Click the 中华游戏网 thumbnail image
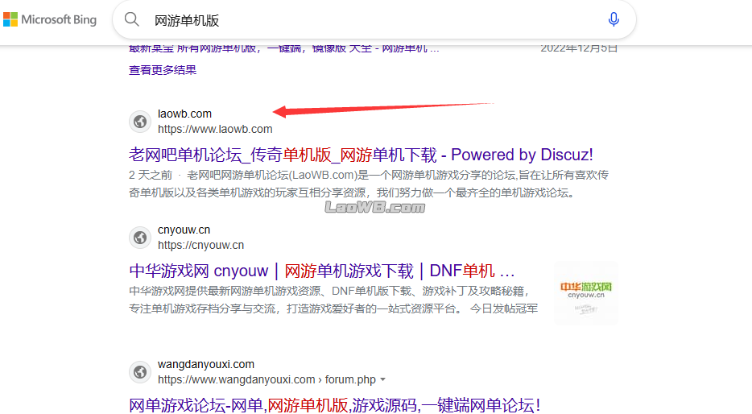The image size is (752, 414). tap(586, 293)
